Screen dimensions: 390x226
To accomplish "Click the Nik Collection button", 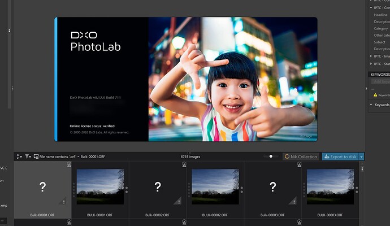I will pos(301,157).
